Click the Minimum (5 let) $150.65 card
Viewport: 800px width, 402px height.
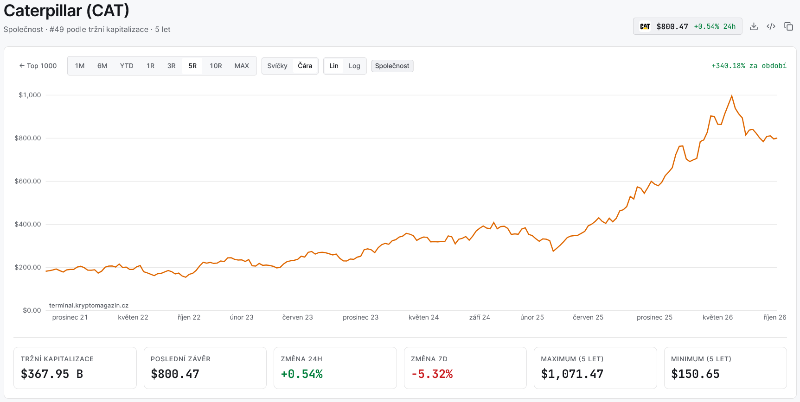725,368
